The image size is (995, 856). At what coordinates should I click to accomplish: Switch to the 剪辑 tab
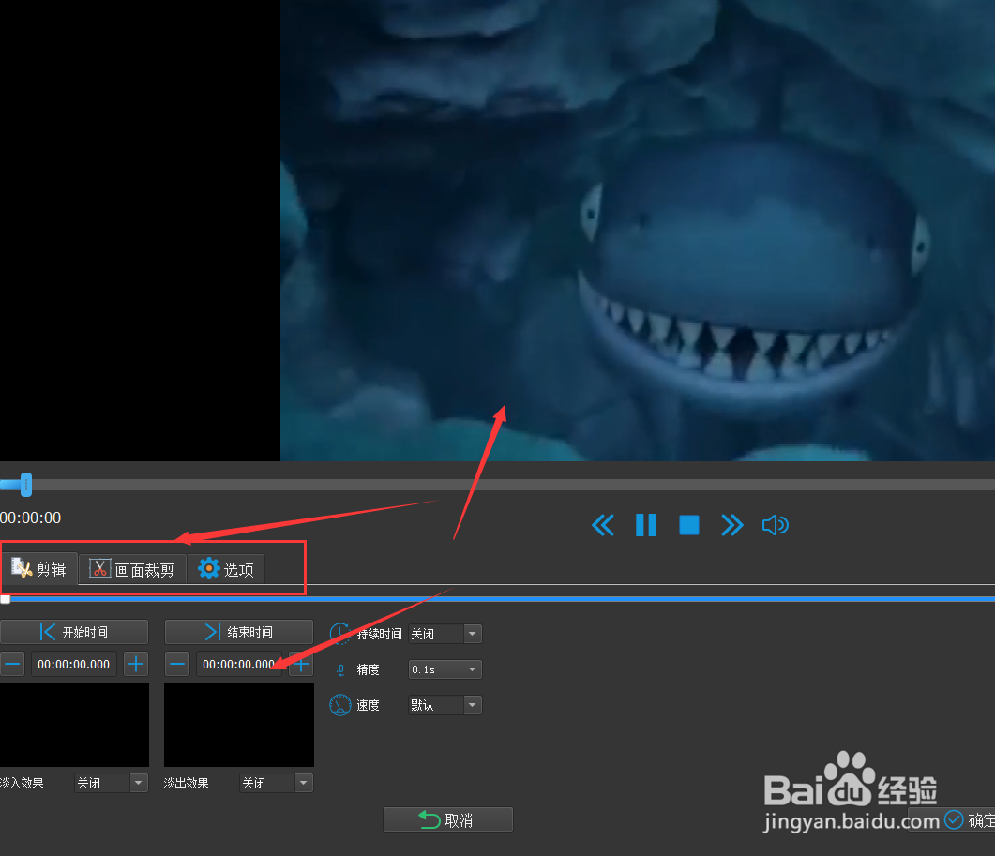click(x=39, y=569)
